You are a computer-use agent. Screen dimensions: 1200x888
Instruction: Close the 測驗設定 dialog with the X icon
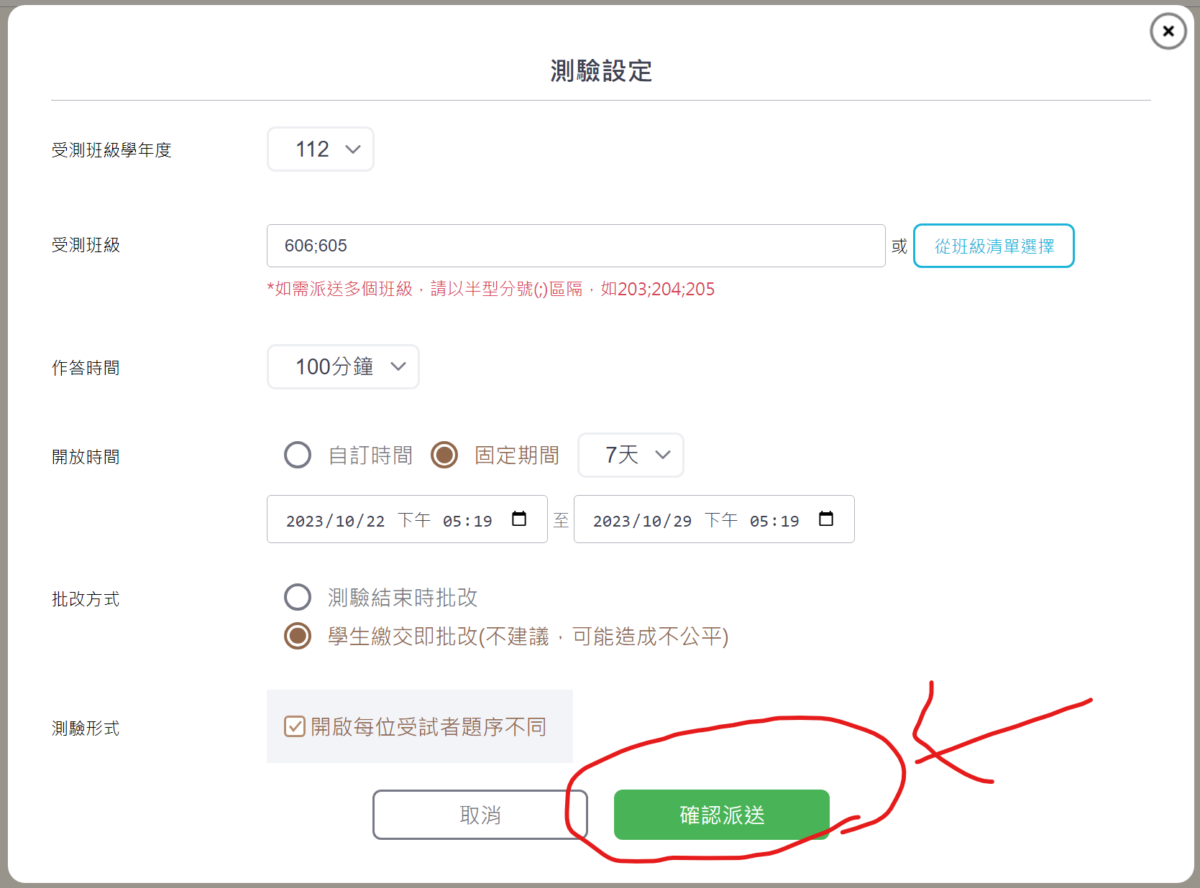[x=1168, y=32]
